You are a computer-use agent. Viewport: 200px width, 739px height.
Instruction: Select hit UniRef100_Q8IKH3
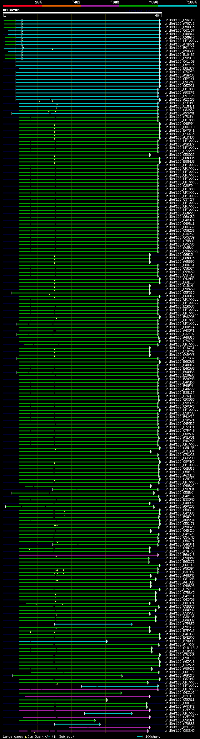[179, 579]
